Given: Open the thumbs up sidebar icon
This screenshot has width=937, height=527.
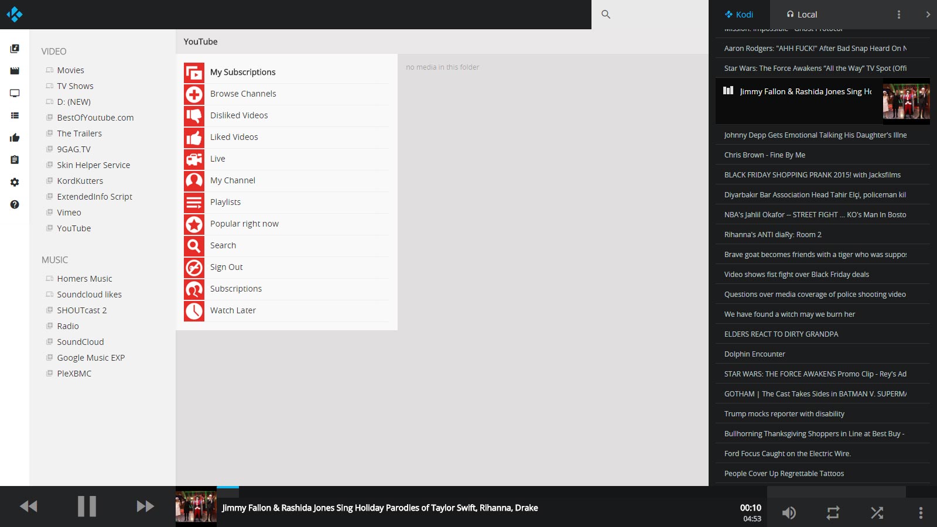Looking at the screenshot, I should (x=15, y=138).
